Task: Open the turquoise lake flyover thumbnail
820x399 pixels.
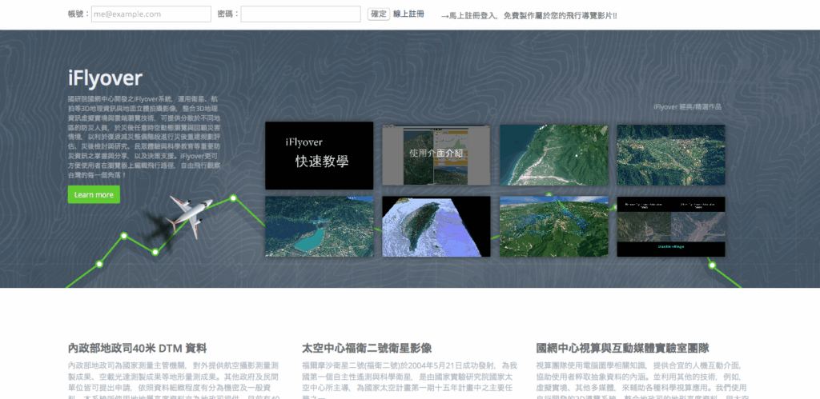Action: point(319,226)
